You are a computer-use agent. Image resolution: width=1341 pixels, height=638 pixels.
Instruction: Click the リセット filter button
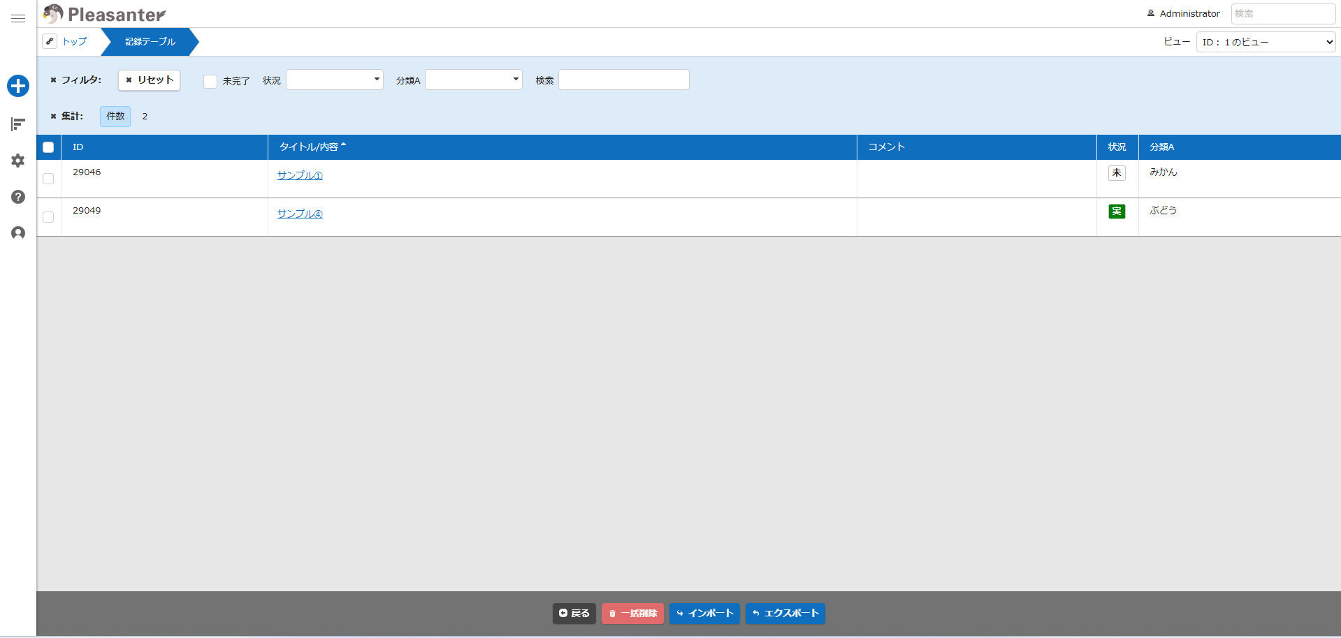pos(149,80)
